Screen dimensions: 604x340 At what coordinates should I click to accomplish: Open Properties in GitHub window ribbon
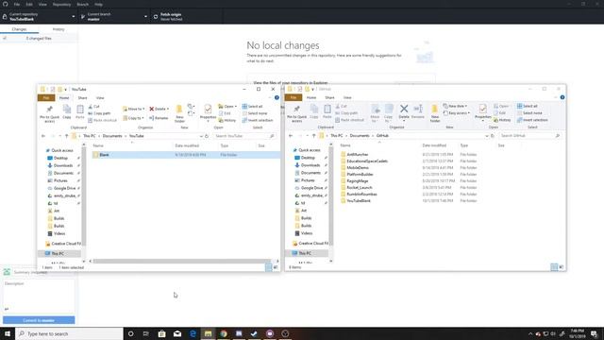[482, 112]
